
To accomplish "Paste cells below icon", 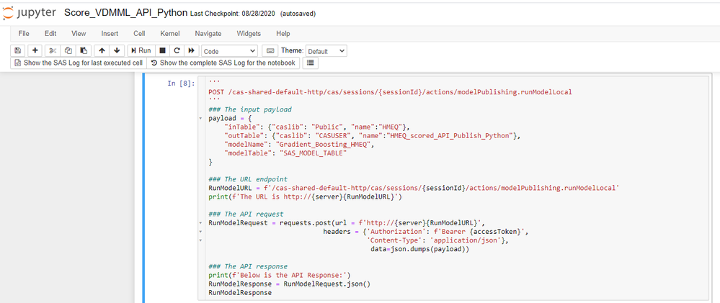I will tap(84, 51).
